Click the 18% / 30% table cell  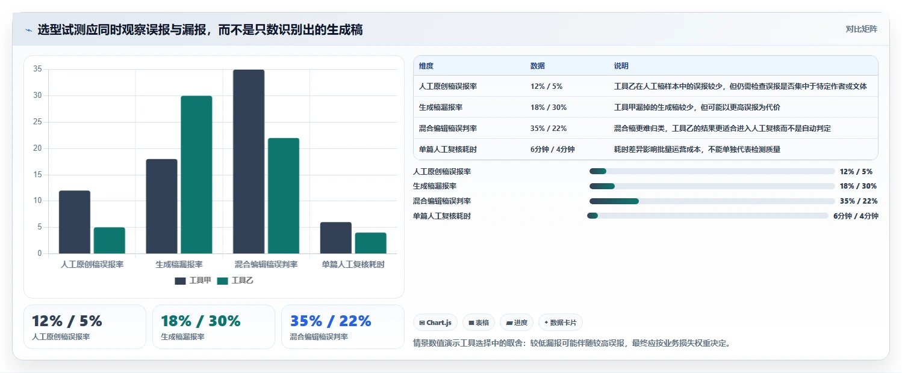tap(549, 108)
